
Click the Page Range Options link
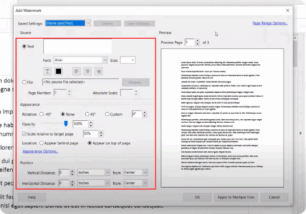[270, 23]
